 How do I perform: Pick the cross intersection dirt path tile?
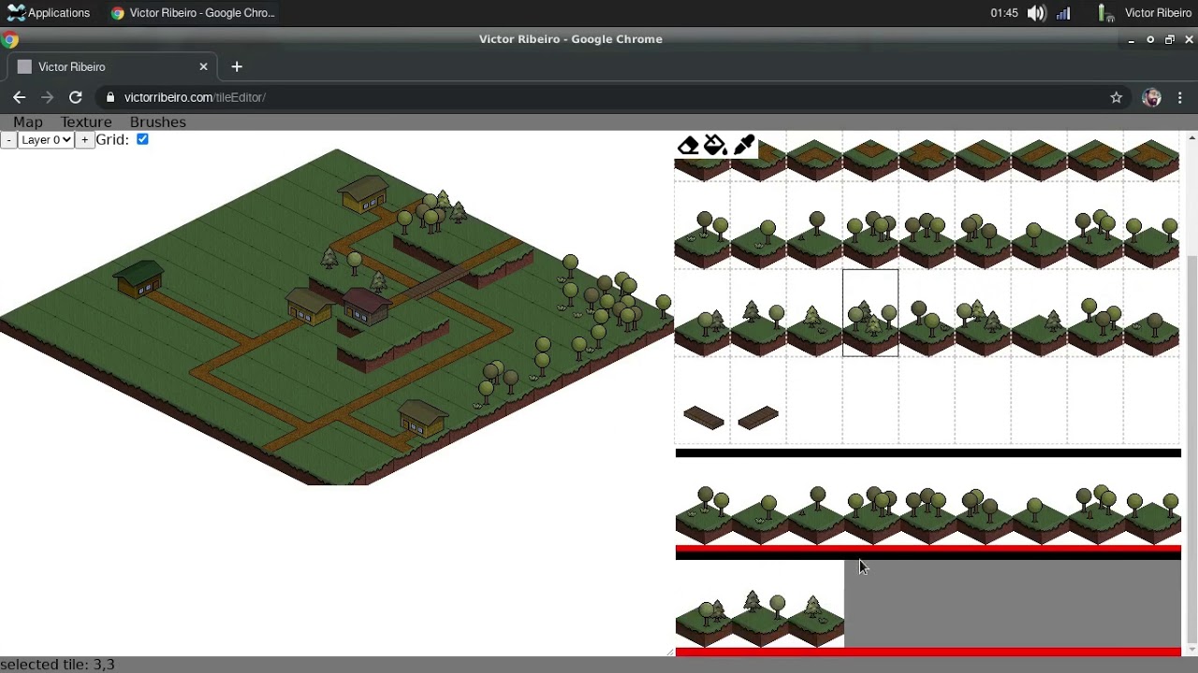pos(927,159)
